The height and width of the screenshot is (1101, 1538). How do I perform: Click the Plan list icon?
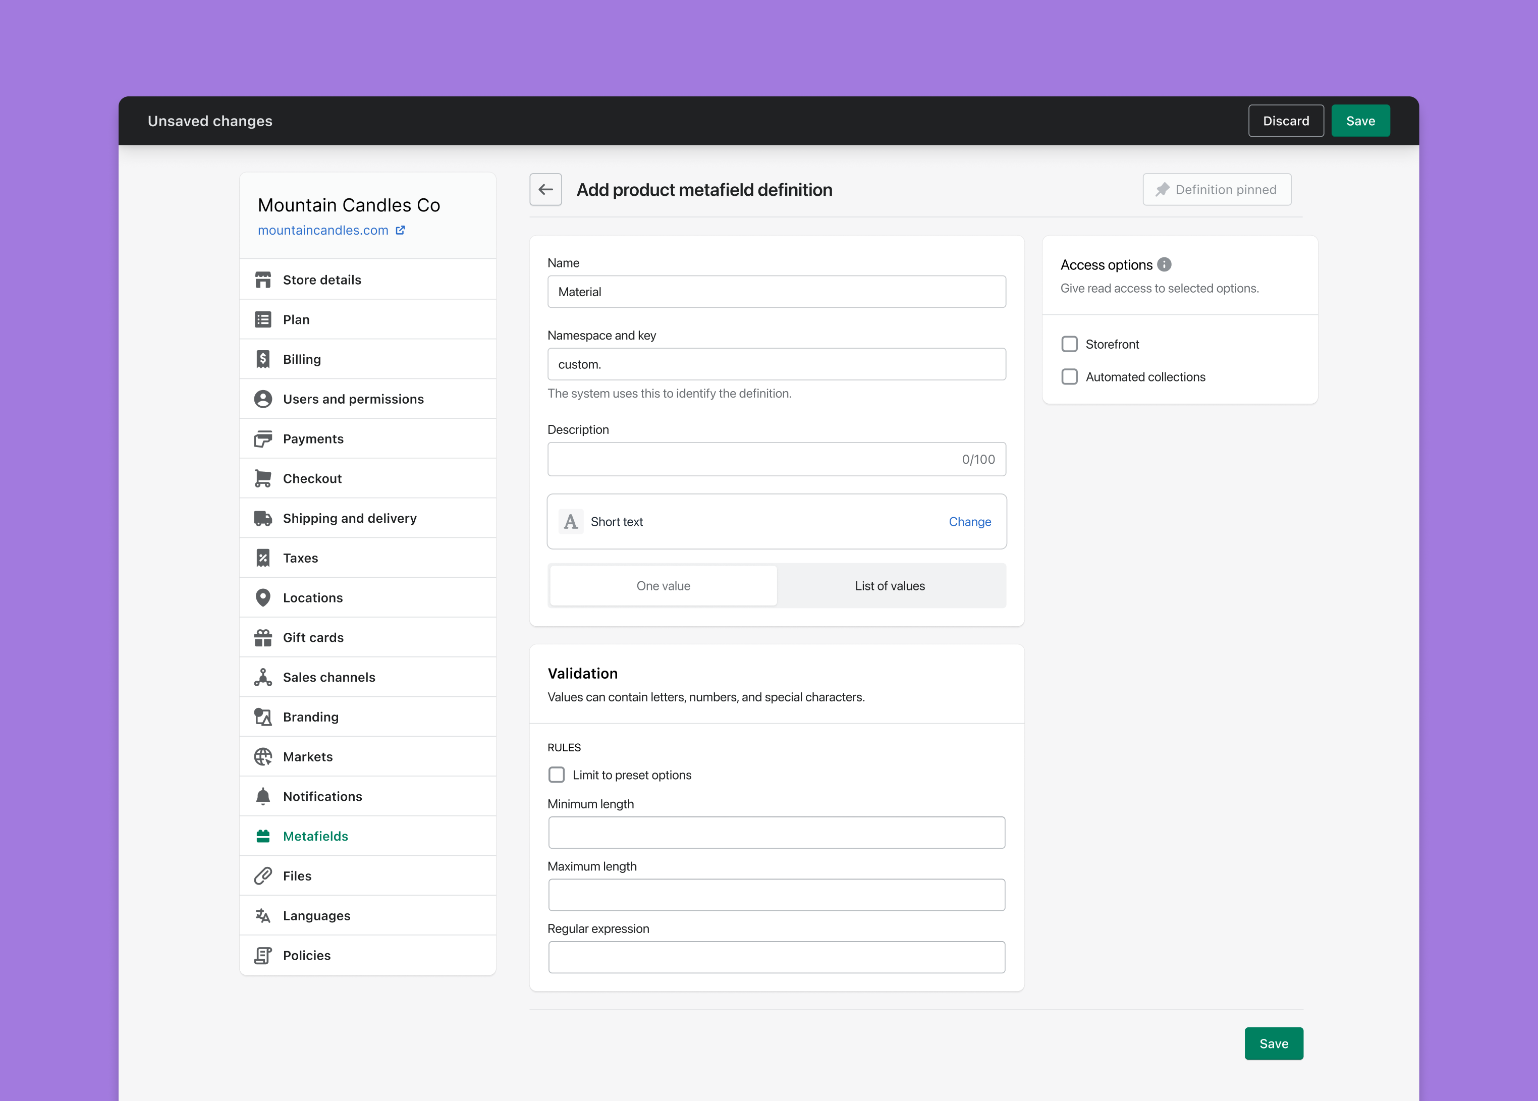pyautogui.click(x=263, y=319)
